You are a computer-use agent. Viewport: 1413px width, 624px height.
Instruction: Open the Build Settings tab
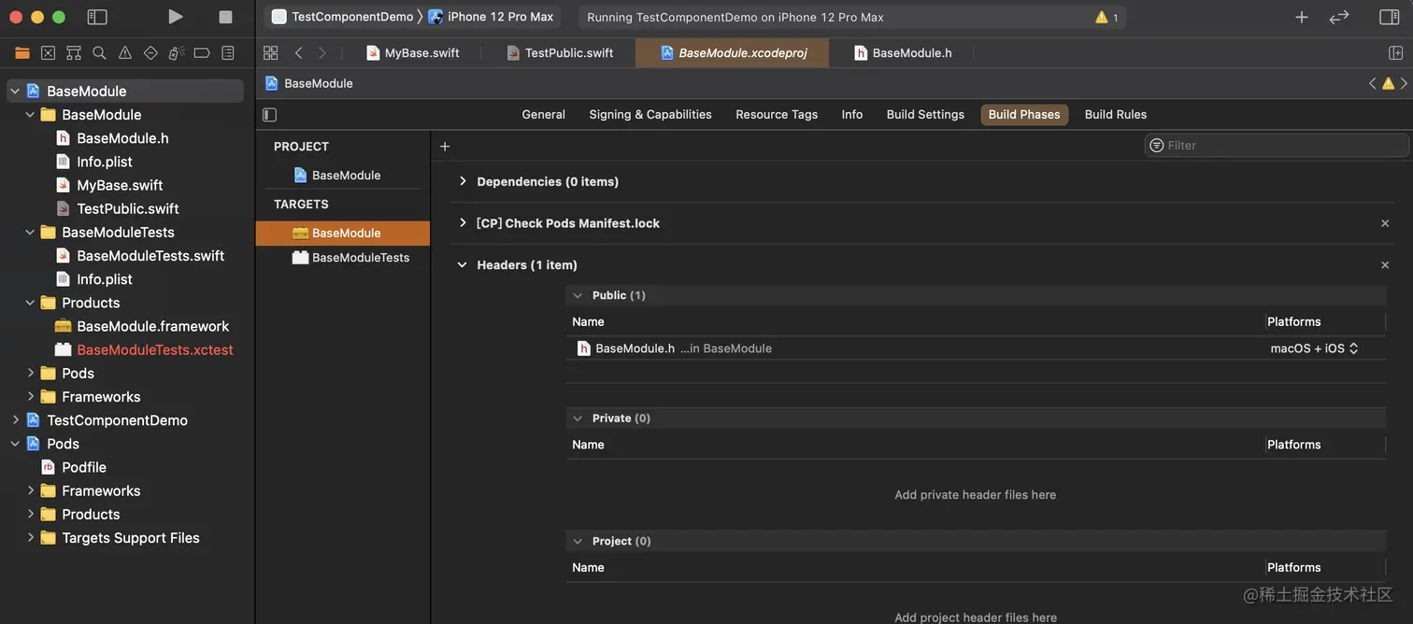pos(925,114)
